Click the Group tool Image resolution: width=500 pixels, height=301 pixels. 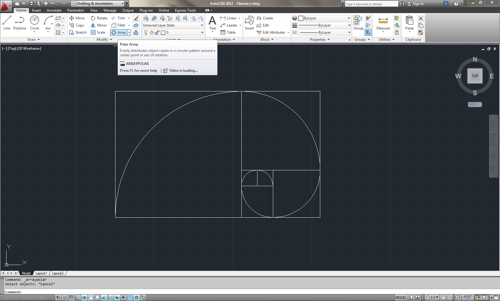tap(358, 23)
